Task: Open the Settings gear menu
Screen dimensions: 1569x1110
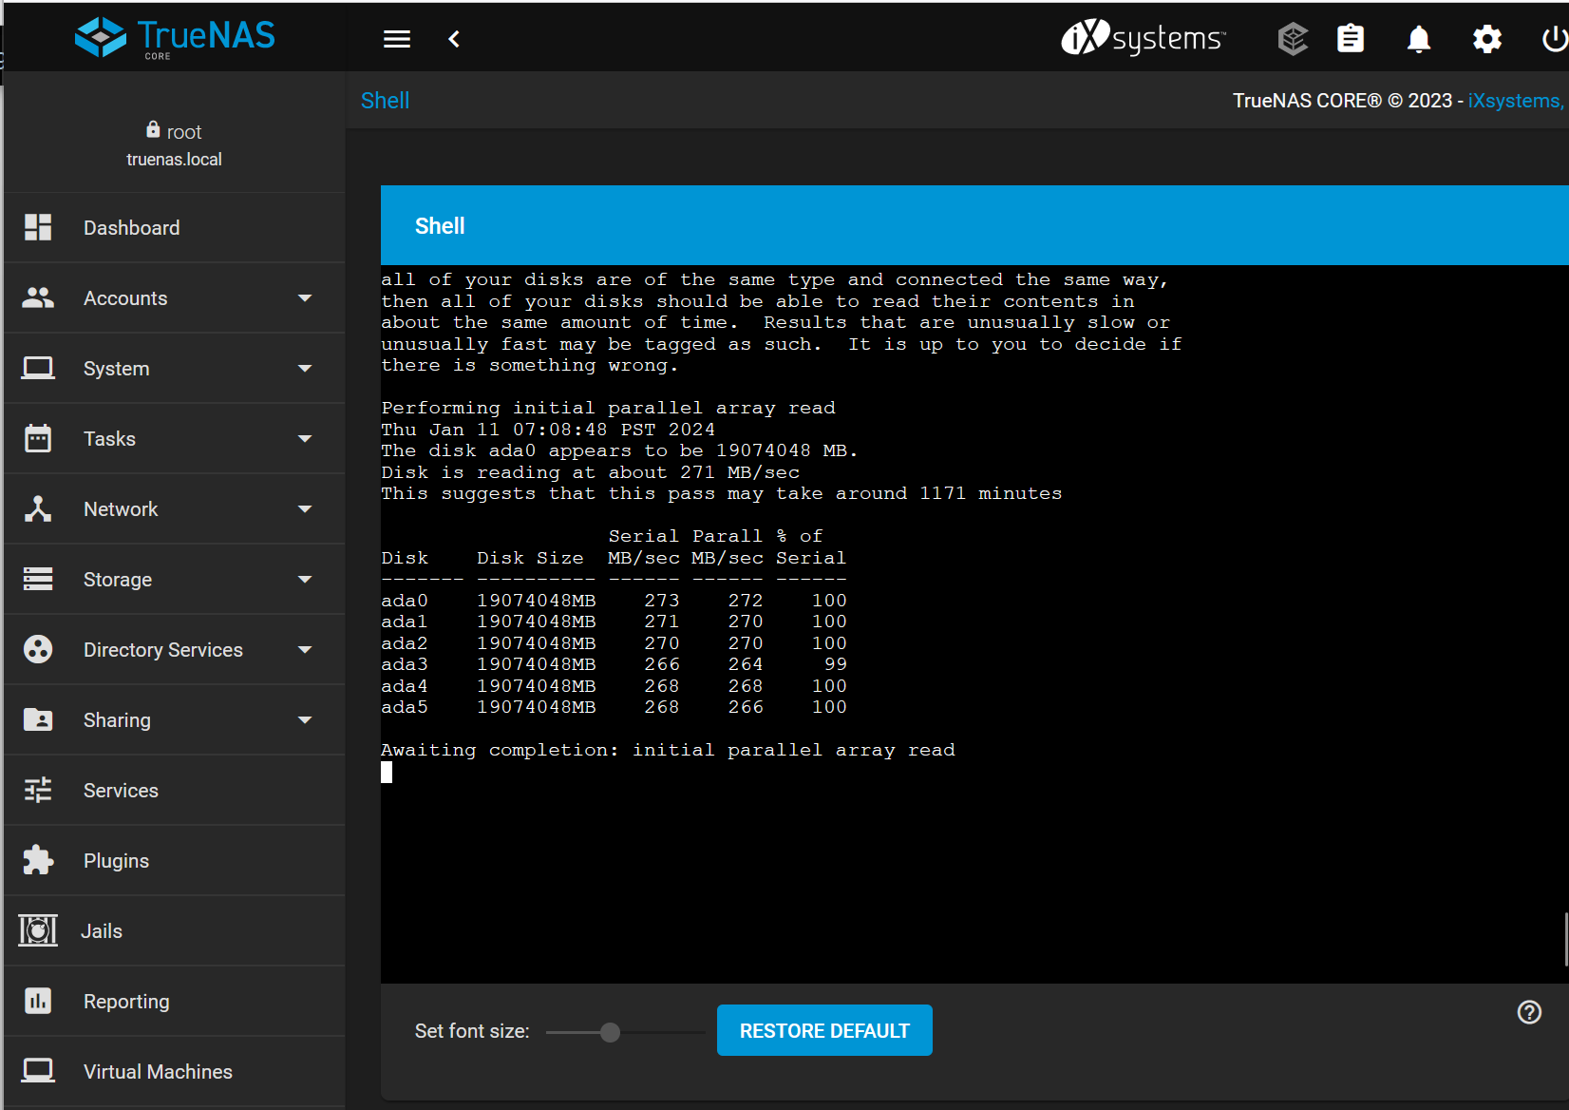Action: [1487, 39]
